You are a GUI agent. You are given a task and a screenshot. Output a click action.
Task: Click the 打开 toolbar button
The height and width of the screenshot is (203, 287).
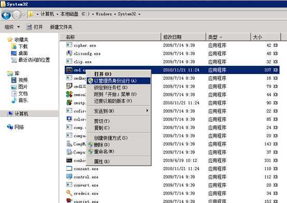tap(35, 27)
